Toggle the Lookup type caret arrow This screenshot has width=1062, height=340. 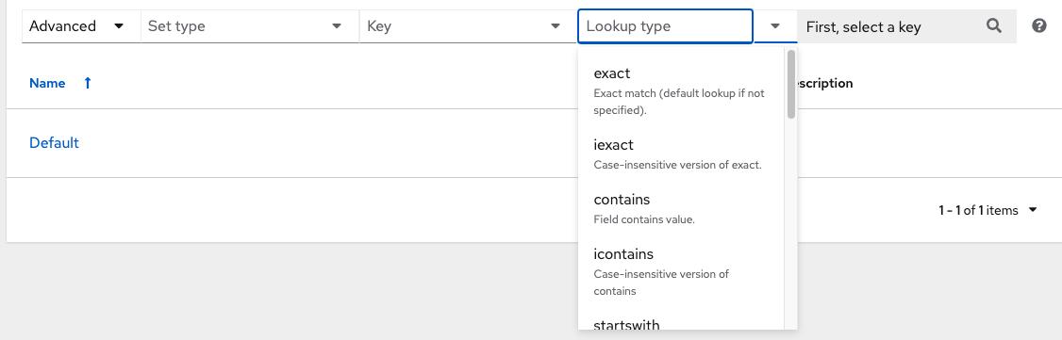pyautogui.click(x=775, y=26)
